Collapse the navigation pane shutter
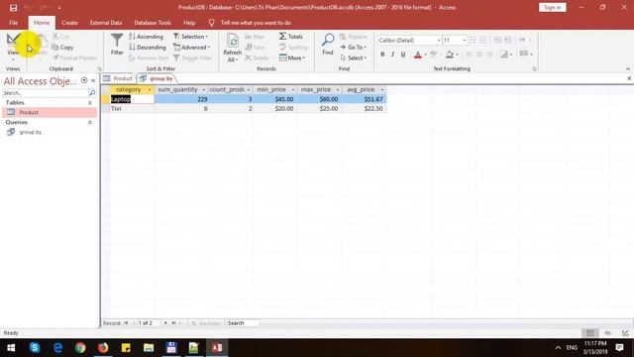The width and height of the screenshot is (634, 357). (x=93, y=80)
